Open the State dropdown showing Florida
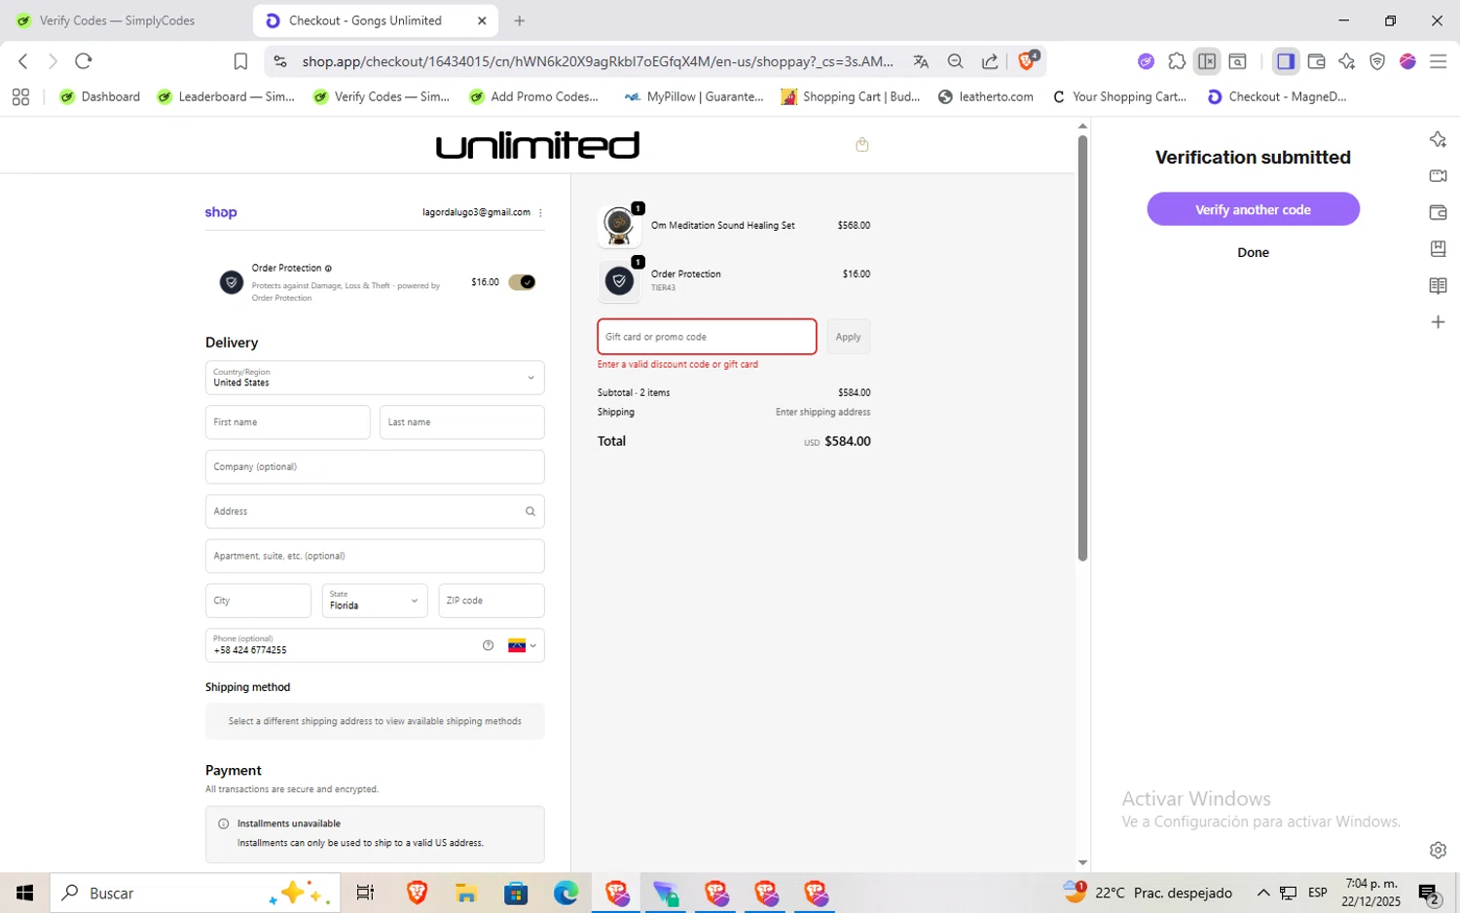Screen dimensions: 1460x913 click(375, 601)
